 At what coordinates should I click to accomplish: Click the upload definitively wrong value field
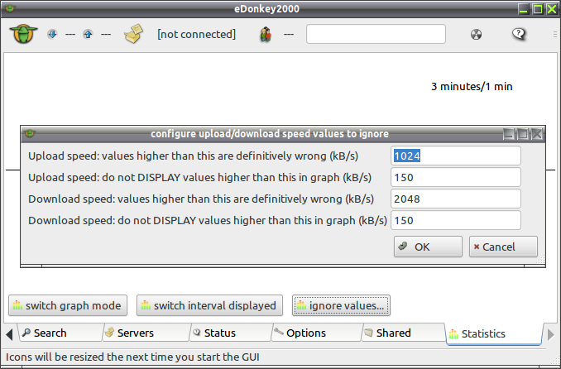point(456,156)
